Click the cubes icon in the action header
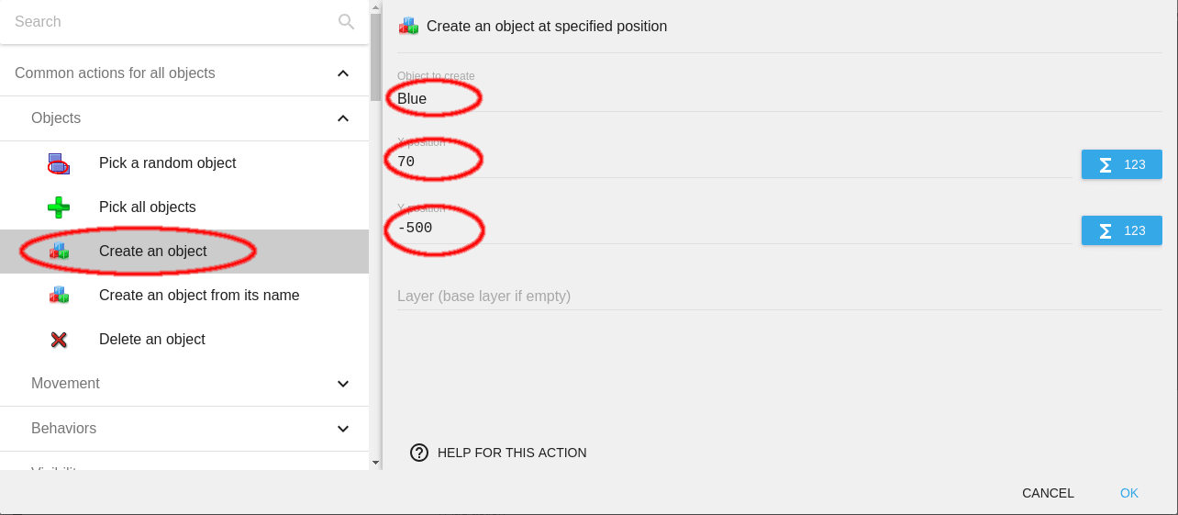1178x515 pixels. pyautogui.click(x=408, y=27)
